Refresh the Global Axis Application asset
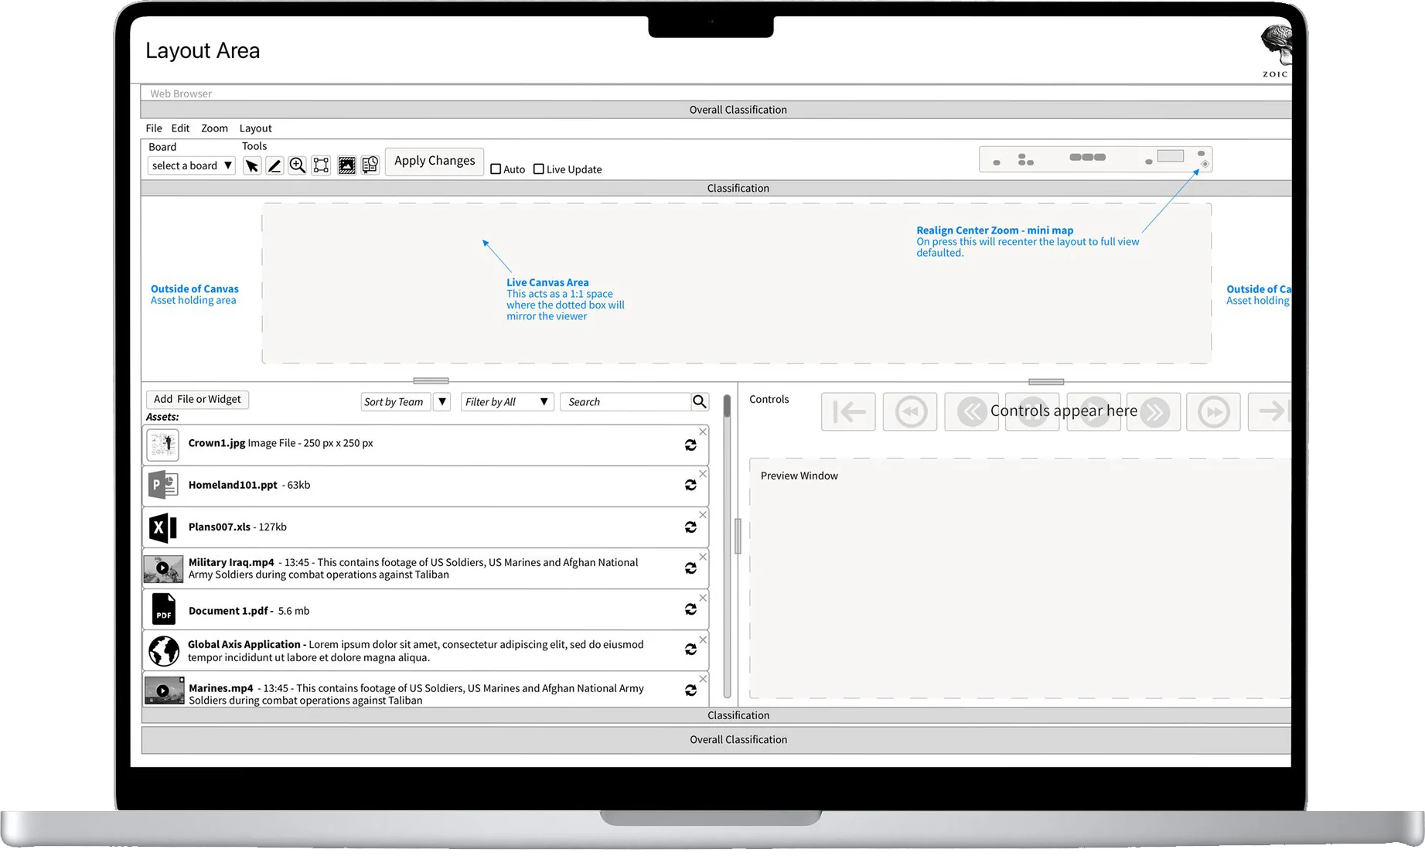The width and height of the screenshot is (1425, 856). pyautogui.click(x=690, y=650)
